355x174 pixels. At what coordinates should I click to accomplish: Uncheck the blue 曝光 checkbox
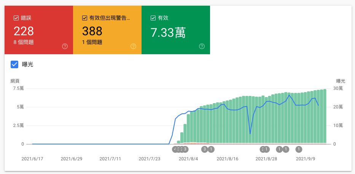coord(14,64)
